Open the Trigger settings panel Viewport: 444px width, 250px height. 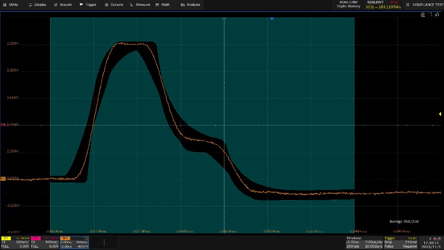coord(400,242)
